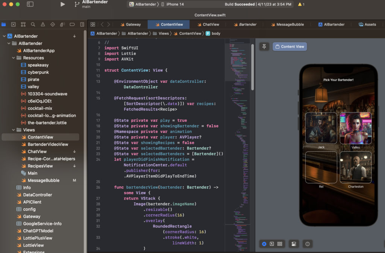The image size is (385, 253).
Task: Show preview Variants grid icon
Action: 280,244
